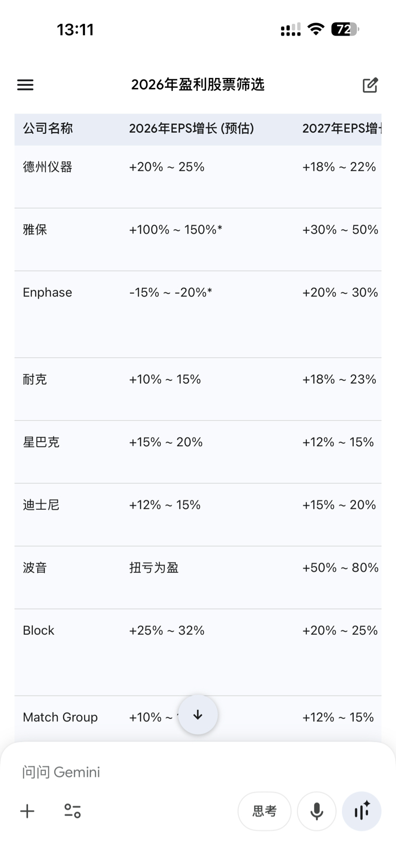Select the Enphase company cell
Screen dimensions: 396x862
(47, 292)
